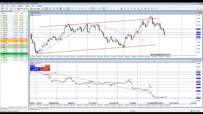Increase lot volume with up arrow
203x114 pixels.
click(x=44, y=66)
